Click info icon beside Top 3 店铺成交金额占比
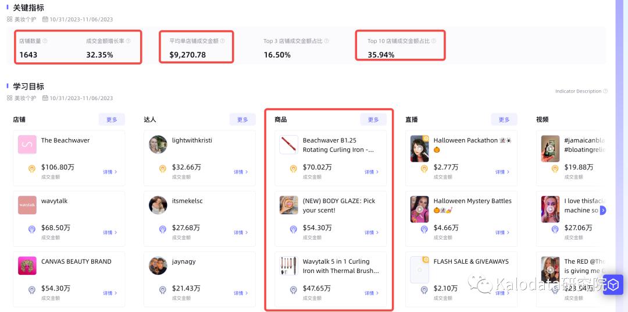 326,41
